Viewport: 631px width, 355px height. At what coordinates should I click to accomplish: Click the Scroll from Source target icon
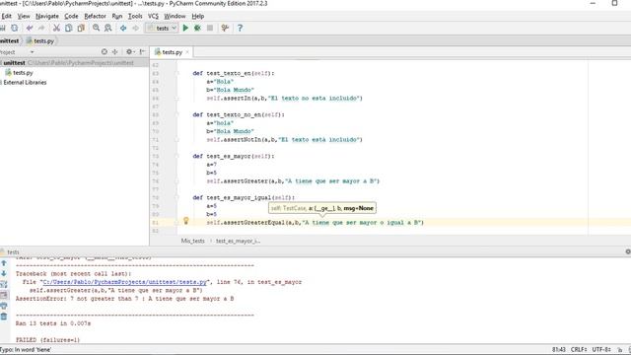point(105,52)
